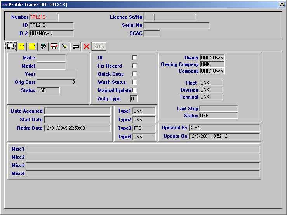The width and height of the screenshot is (287, 215).
Task: Click the Owner field
Action: (x=212, y=58)
